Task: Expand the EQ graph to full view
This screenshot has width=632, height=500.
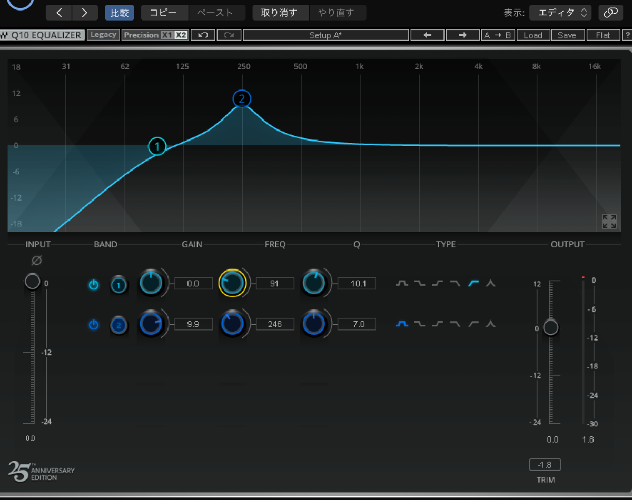Action: (x=609, y=222)
